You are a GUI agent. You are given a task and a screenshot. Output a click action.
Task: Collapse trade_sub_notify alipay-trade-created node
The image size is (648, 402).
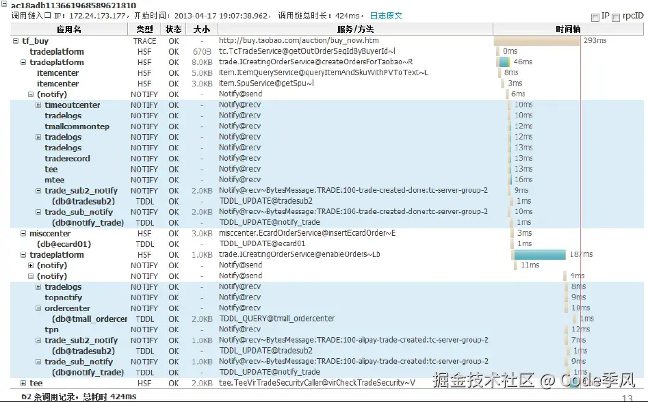(38, 362)
